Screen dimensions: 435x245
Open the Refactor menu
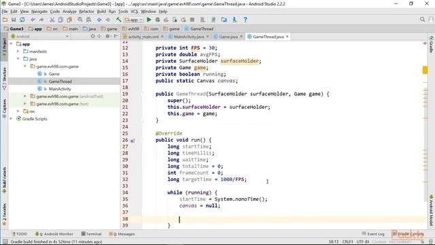coord(86,12)
